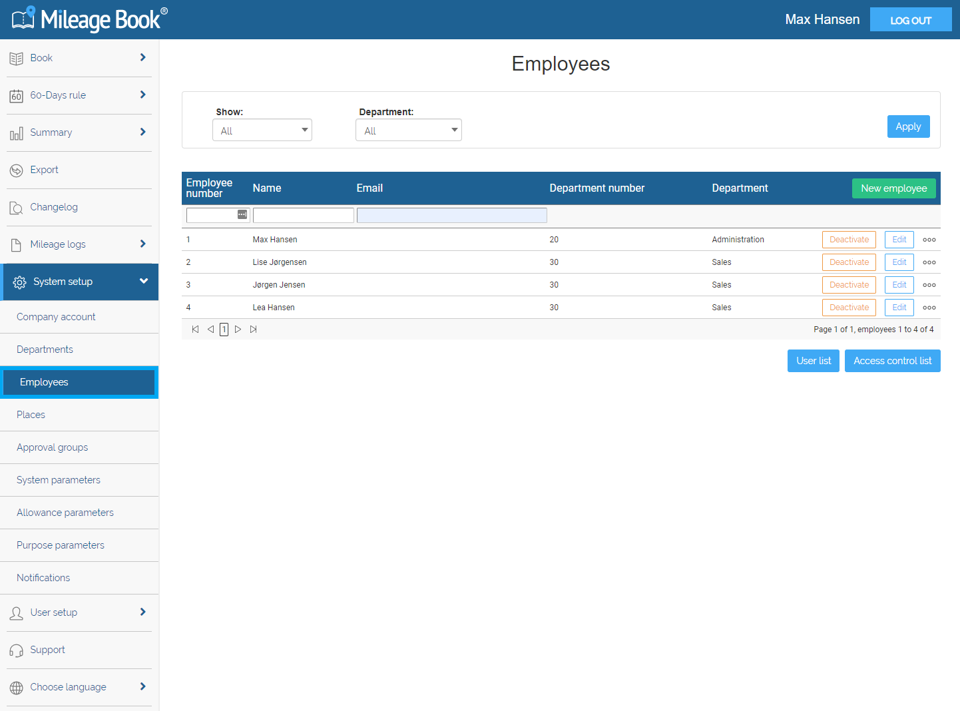Viewport: 960px width, 711px height.
Task: Expand the Book menu chevron
Action: (142, 58)
